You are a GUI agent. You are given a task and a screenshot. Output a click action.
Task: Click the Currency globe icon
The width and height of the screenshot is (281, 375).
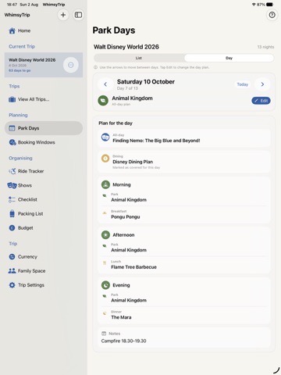coord(12,256)
